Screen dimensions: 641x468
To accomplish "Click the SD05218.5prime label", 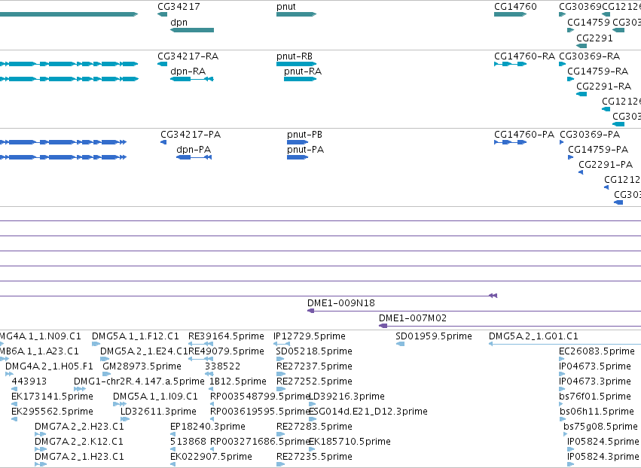I will [x=314, y=351].
